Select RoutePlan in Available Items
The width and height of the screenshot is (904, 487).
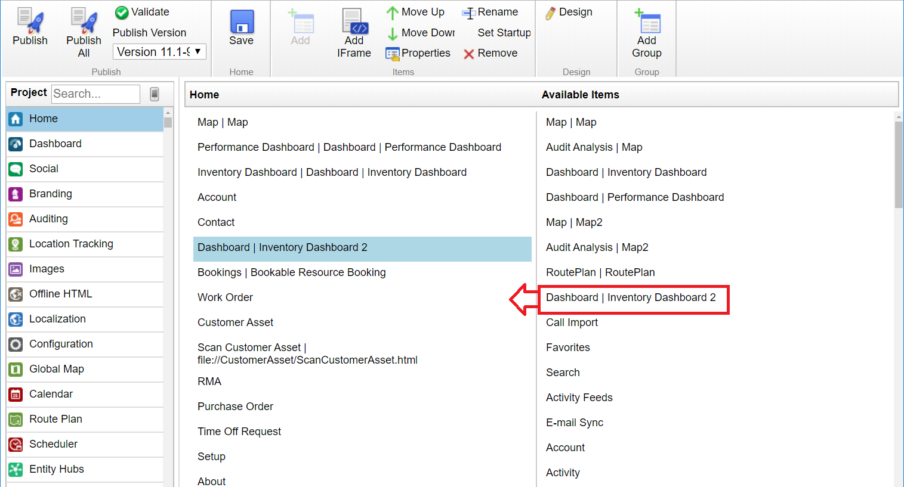click(600, 272)
